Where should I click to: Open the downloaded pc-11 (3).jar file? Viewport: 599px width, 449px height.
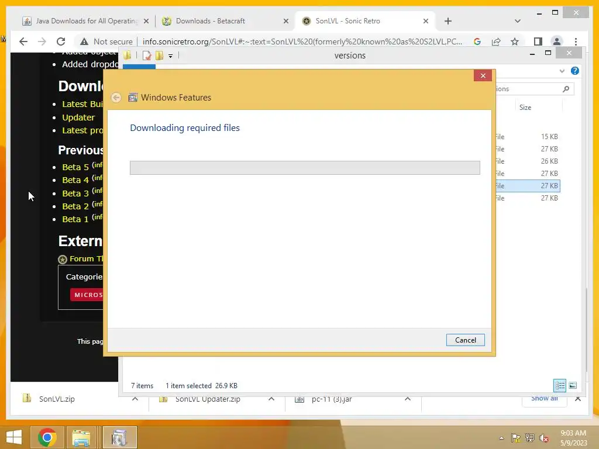tap(323, 400)
